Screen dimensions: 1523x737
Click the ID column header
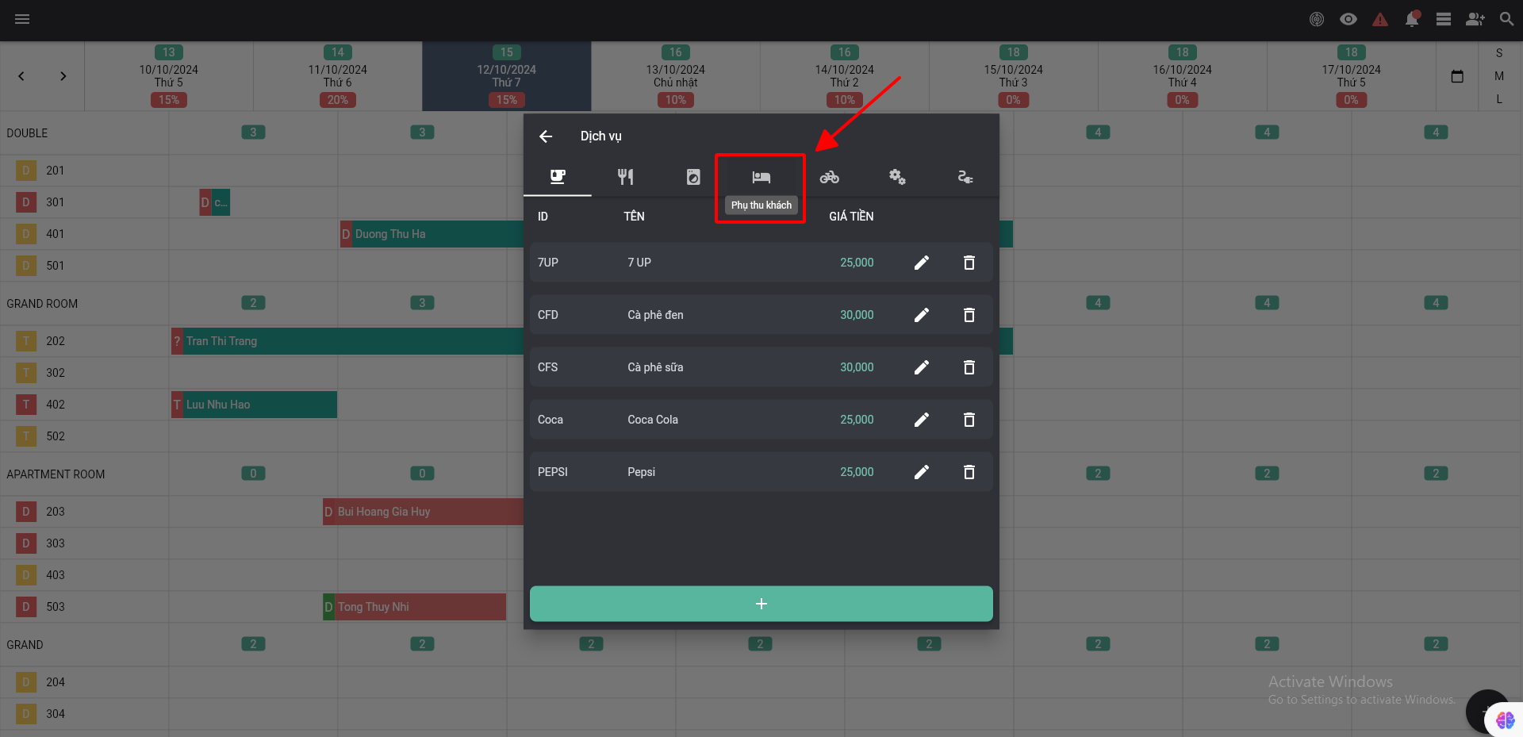coord(543,217)
